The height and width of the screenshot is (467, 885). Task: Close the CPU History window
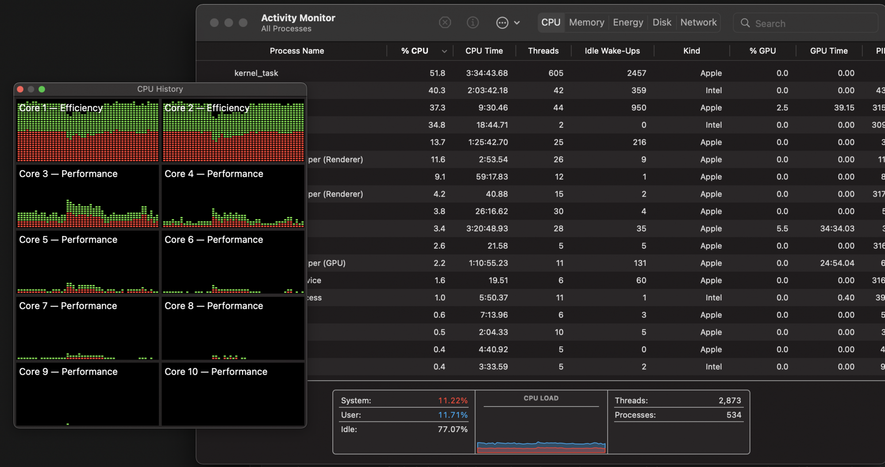click(x=20, y=89)
